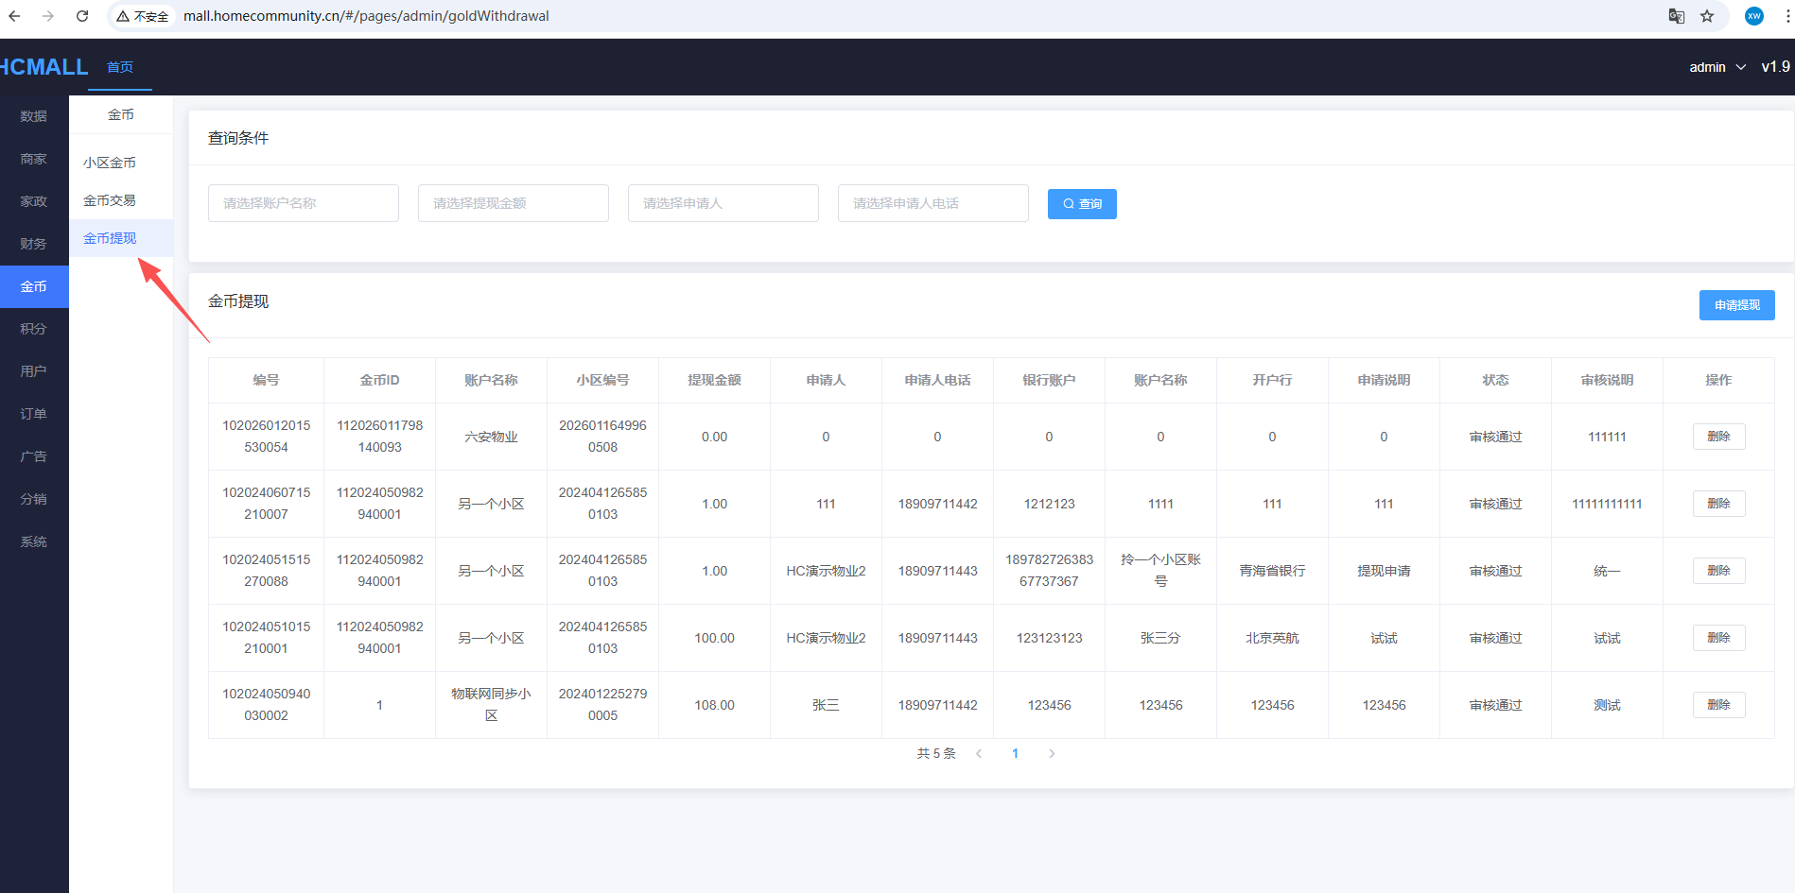Expand the admin user dropdown
The image size is (1795, 893).
click(x=1717, y=67)
